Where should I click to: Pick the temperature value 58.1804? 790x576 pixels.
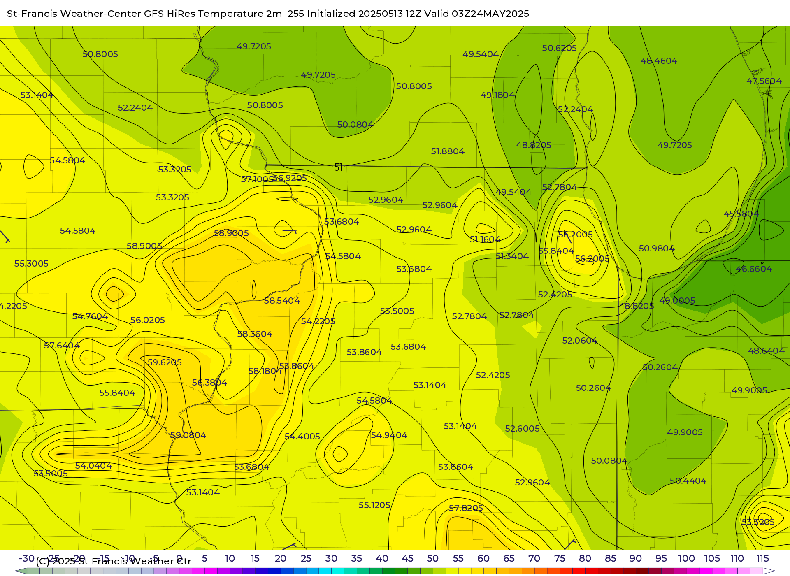[265, 371]
